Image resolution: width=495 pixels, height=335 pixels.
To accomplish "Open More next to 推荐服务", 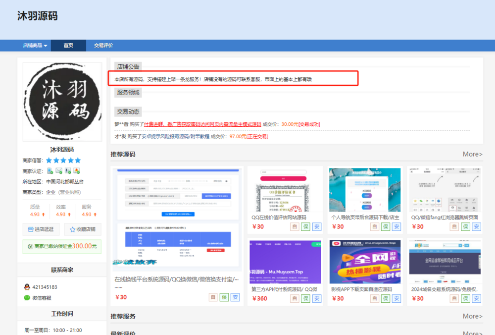I will (472, 316).
